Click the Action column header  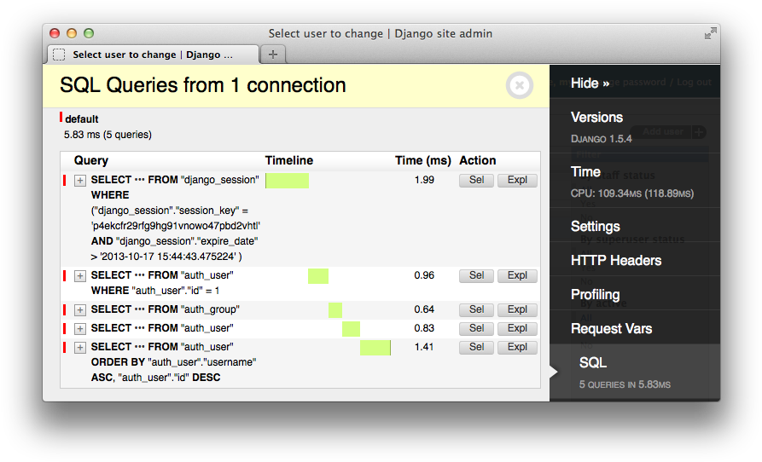tap(478, 160)
